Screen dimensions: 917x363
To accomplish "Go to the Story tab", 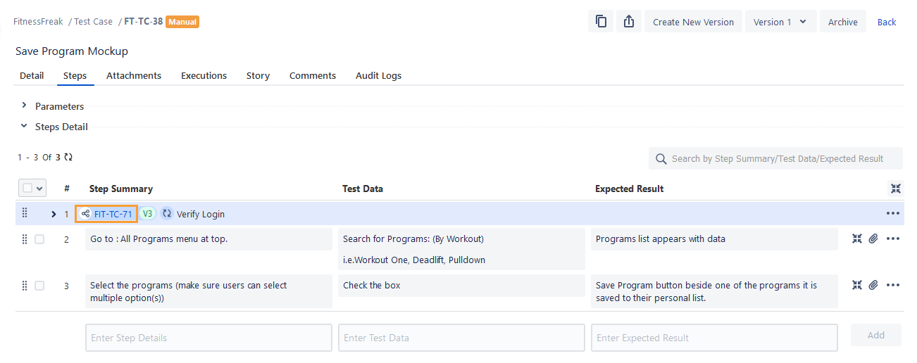I will point(258,75).
